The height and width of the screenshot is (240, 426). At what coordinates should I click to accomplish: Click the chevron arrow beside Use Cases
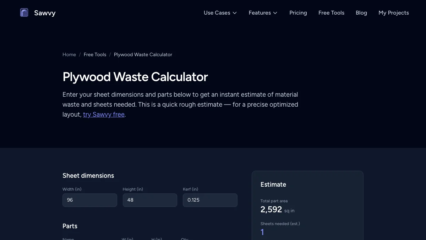235,13
